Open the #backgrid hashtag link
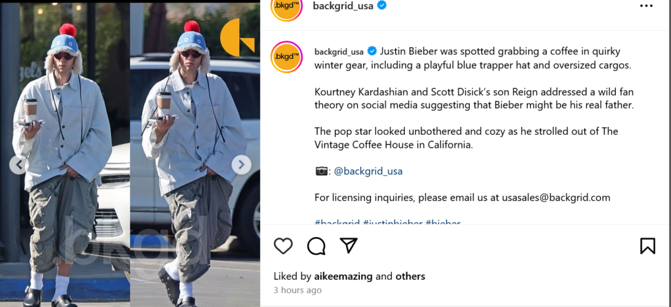The image size is (671, 307). click(337, 223)
